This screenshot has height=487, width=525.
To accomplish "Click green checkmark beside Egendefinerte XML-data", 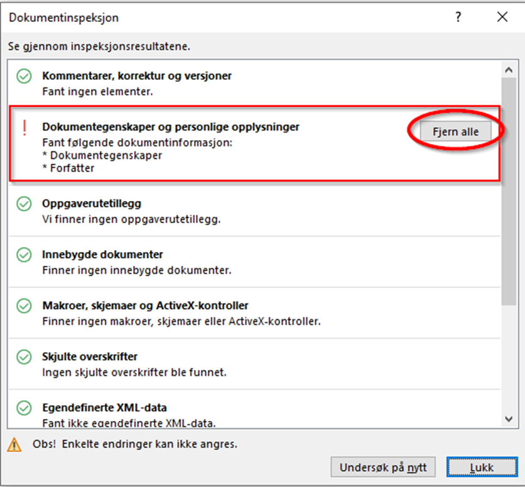I will click(x=24, y=408).
